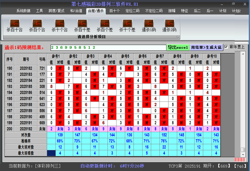Select period cell 2025191
250x171 pixels.
pyautogui.click(x=26, y=123)
